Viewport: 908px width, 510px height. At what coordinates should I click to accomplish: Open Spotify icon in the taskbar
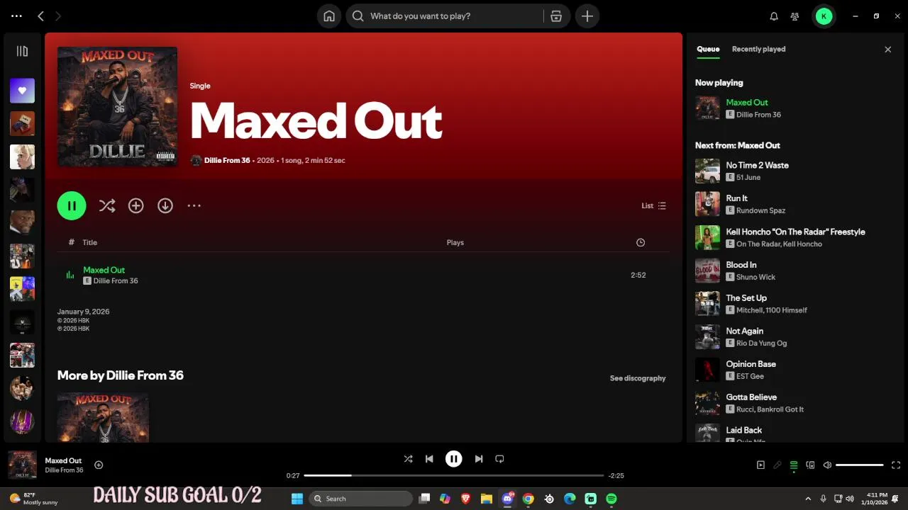(x=611, y=499)
